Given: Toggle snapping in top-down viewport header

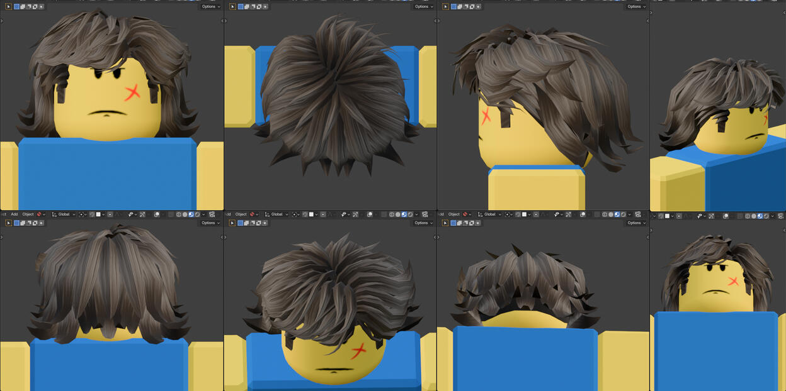Looking at the screenshot, I should [304, 214].
